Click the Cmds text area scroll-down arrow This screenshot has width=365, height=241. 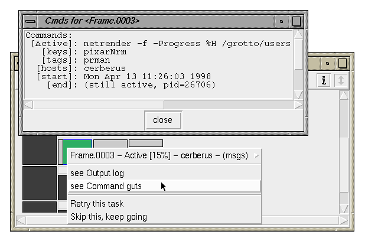pos(298,95)
